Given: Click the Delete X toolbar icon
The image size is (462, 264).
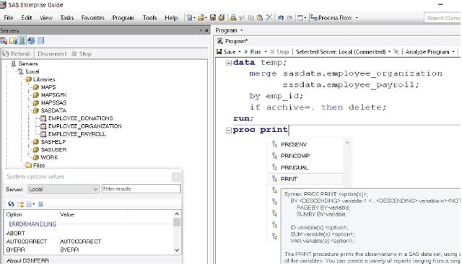Looking at the screenshot, I should (269, 17).
